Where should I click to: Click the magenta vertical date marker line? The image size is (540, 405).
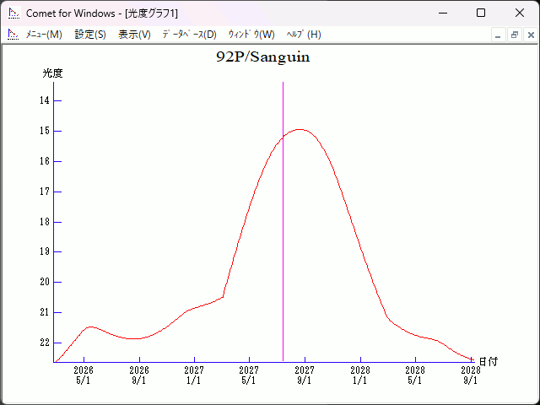pos(283,220)
